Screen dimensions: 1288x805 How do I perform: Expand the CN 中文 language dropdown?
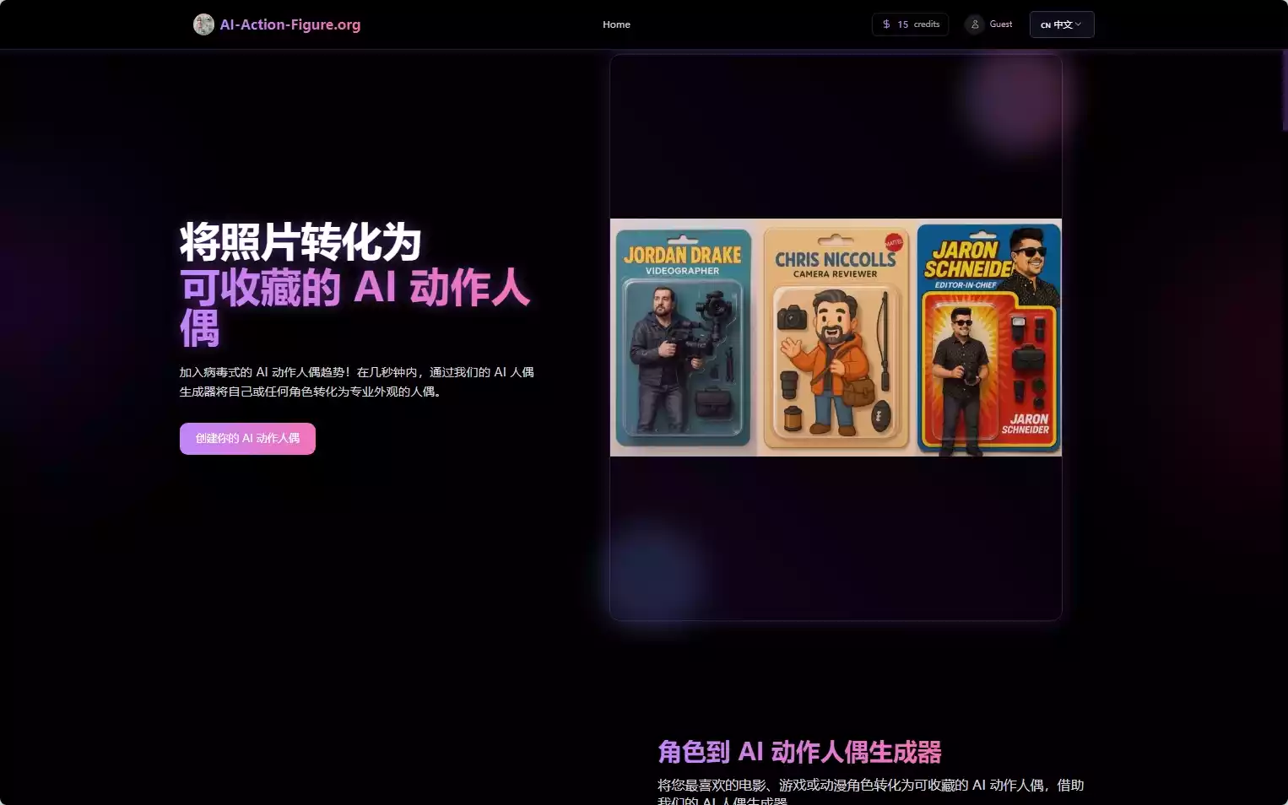click(x=1062, y=24)
